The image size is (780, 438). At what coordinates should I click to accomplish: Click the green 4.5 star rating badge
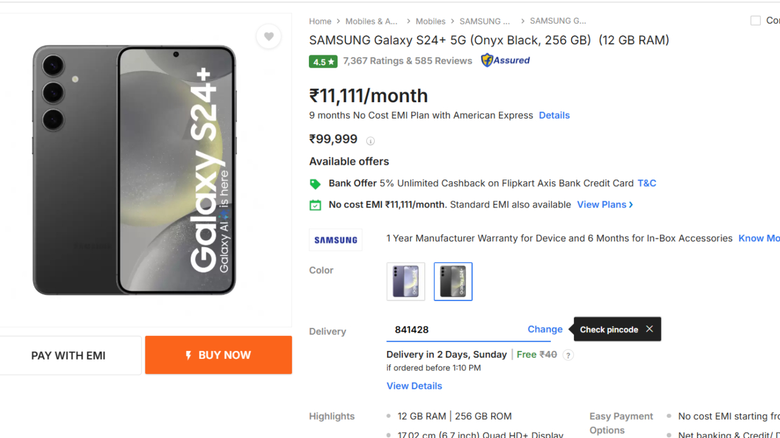click(x=323, y=61)
